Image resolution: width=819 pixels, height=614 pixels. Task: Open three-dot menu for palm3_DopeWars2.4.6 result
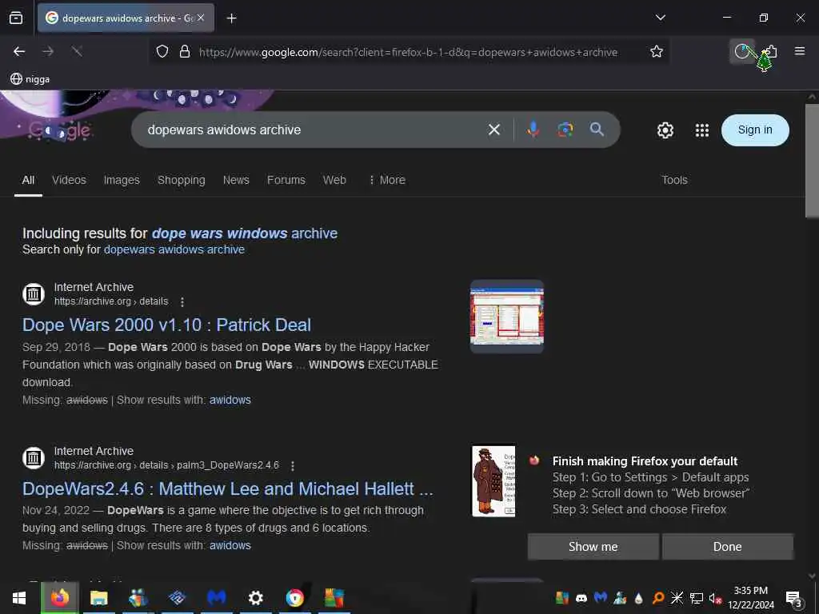pos(293,466)
